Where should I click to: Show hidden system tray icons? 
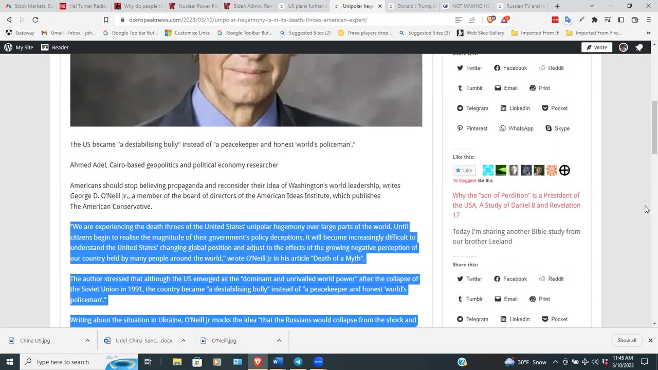(x=556, y=362)
